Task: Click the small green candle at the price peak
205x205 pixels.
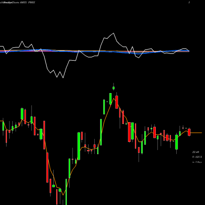Action: pyautogui.click(x=114, y=88)
